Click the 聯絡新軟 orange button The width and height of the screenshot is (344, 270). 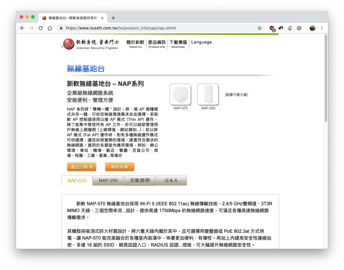pos(120,167)
